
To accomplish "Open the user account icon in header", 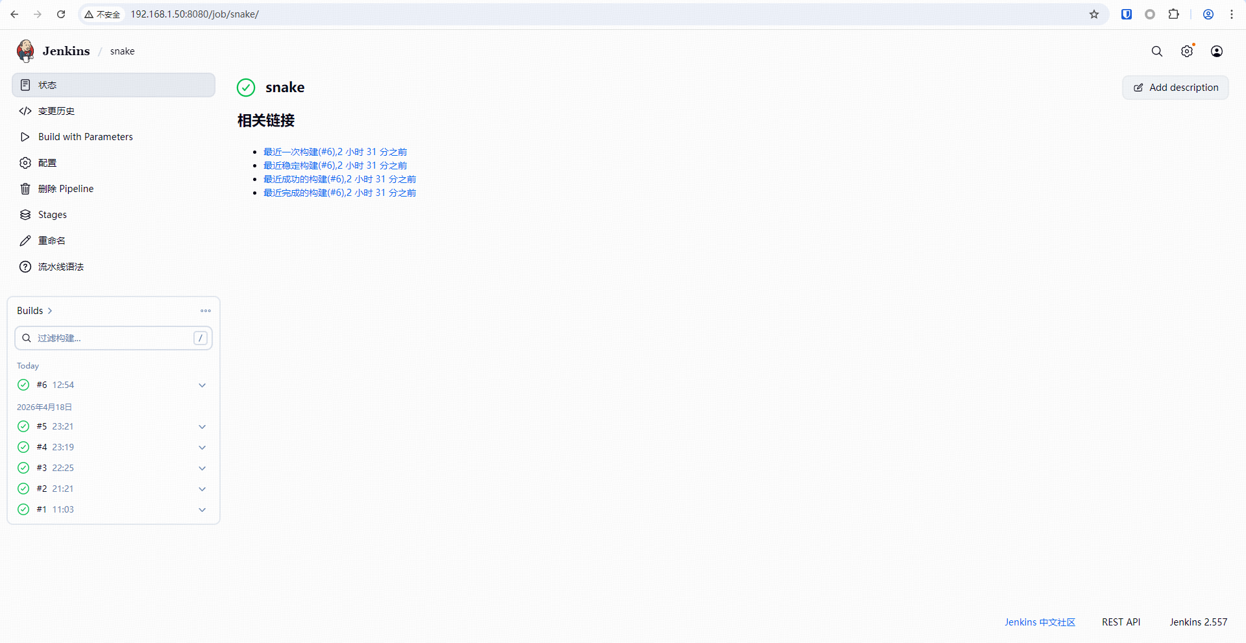I will (x=1217, y=51).
